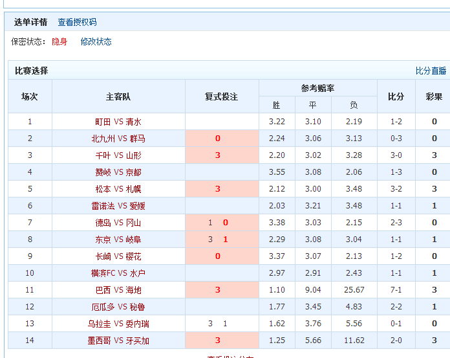
Task: Open the 北九州 team link
Action: point(103,139)
